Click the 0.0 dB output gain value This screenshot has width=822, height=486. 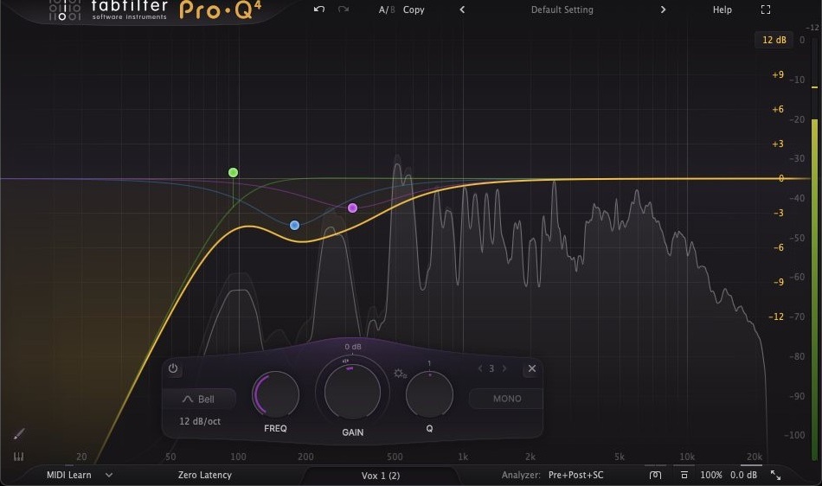744,475
